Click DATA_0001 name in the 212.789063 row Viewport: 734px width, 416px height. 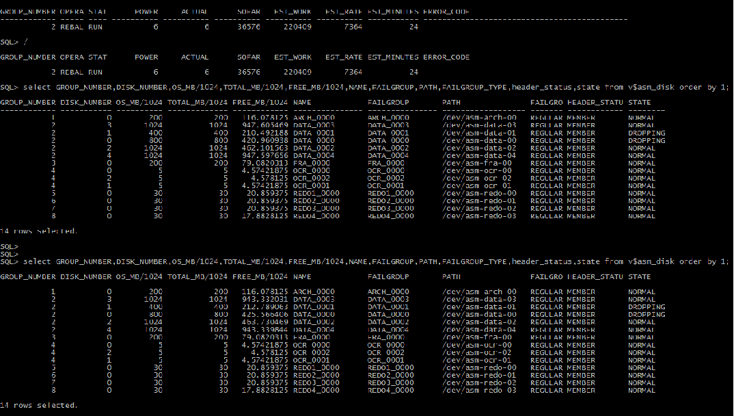pyautogui.click(x=314, y=307)
